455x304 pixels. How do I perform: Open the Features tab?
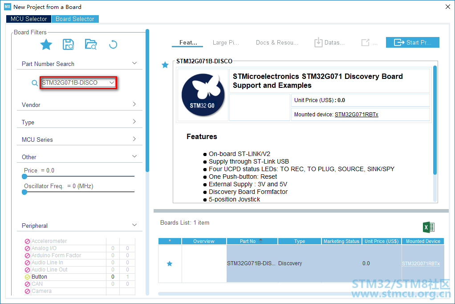[188, 42]
